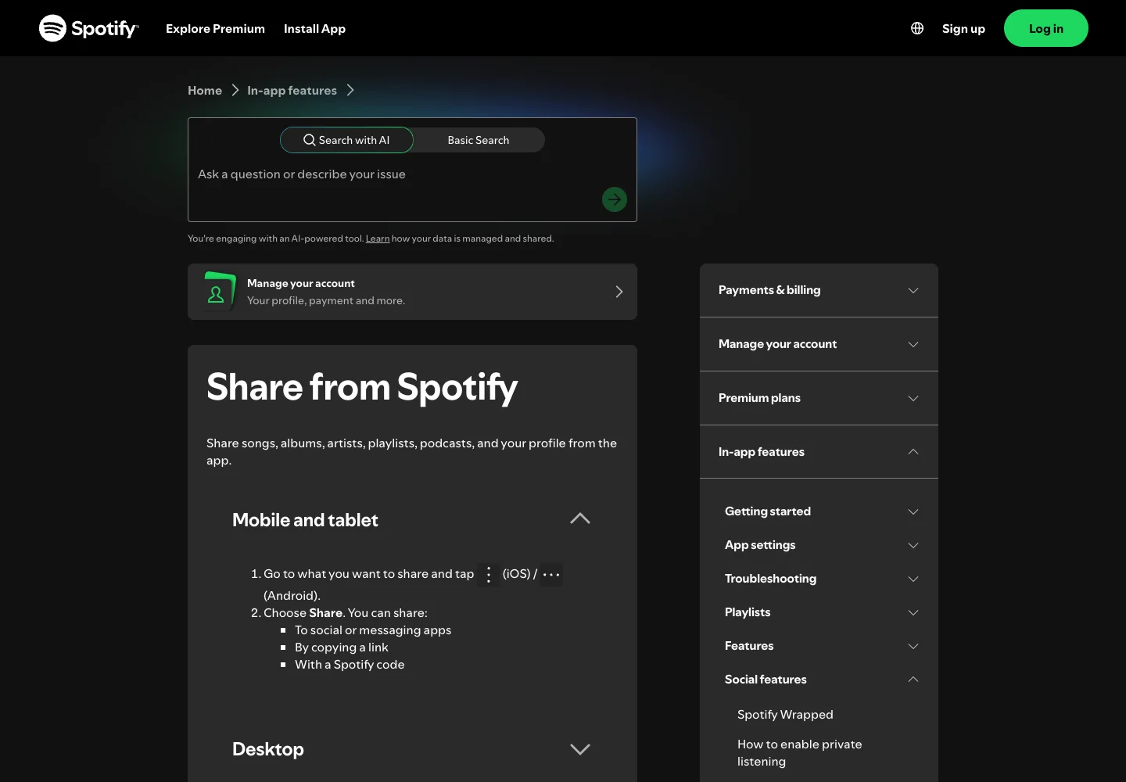This screenshot has height=782, width=1126.
Task: Click the arrow on Manage your account card
Action: [619, 292]
